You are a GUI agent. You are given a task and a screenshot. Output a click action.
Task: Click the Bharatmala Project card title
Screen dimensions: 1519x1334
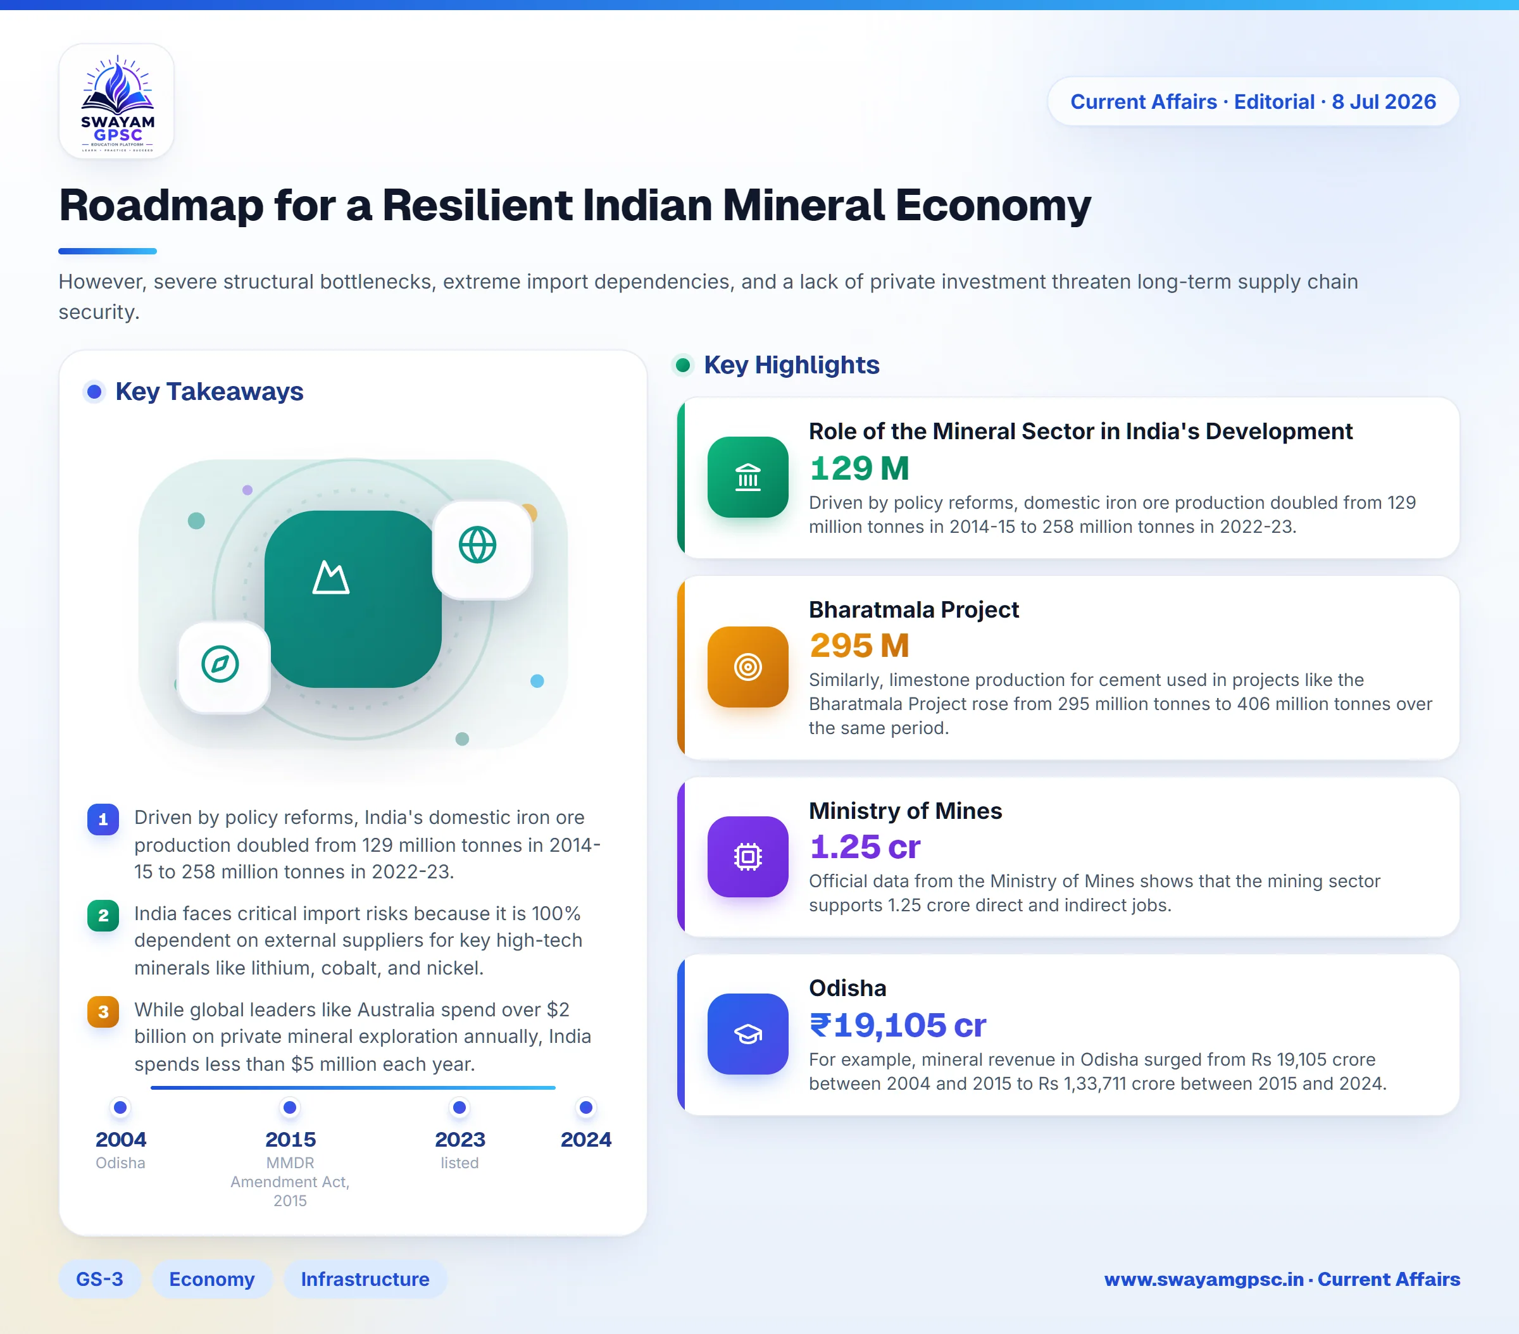point(913,609)
